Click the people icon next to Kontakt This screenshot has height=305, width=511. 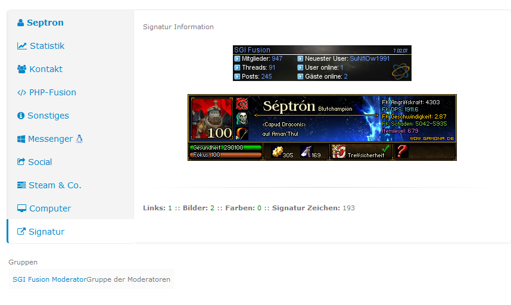point(21,69)
